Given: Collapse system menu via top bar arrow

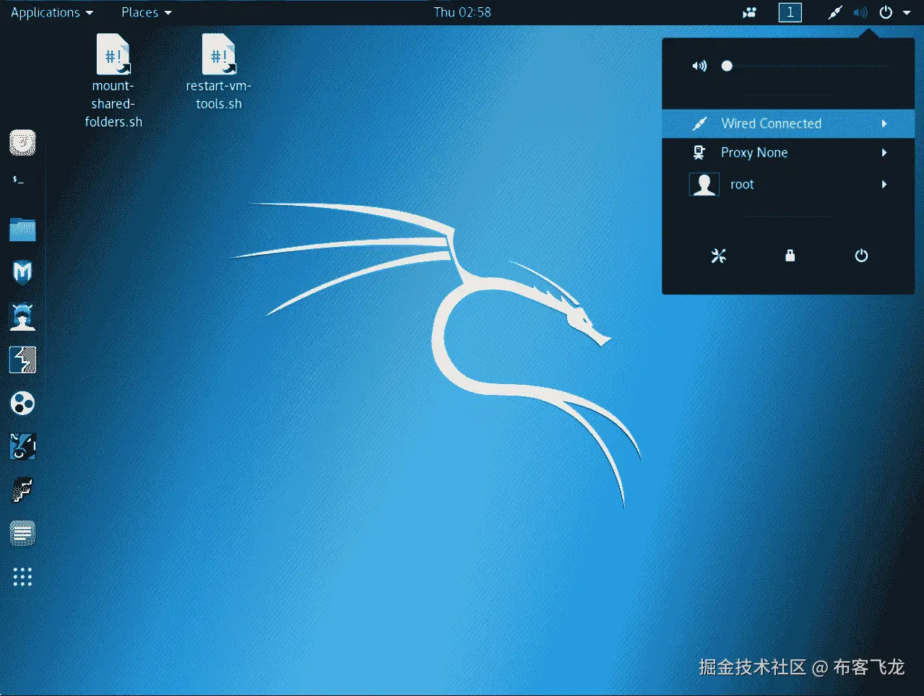Looking at the screenshot, I should (907, 12).
